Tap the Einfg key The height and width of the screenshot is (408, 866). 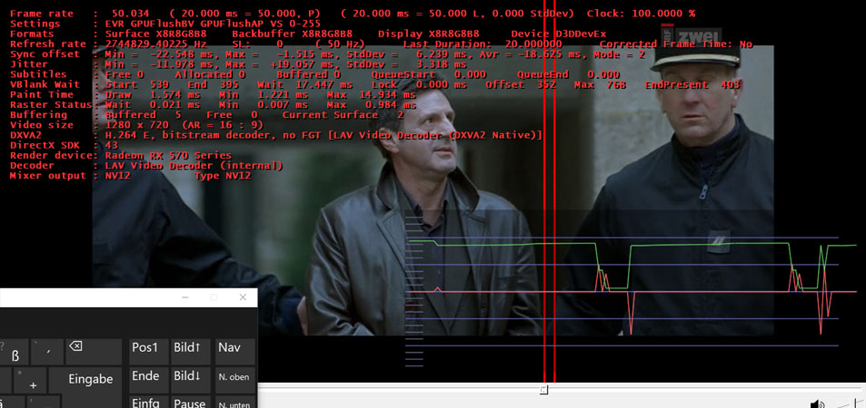[148, 402]
